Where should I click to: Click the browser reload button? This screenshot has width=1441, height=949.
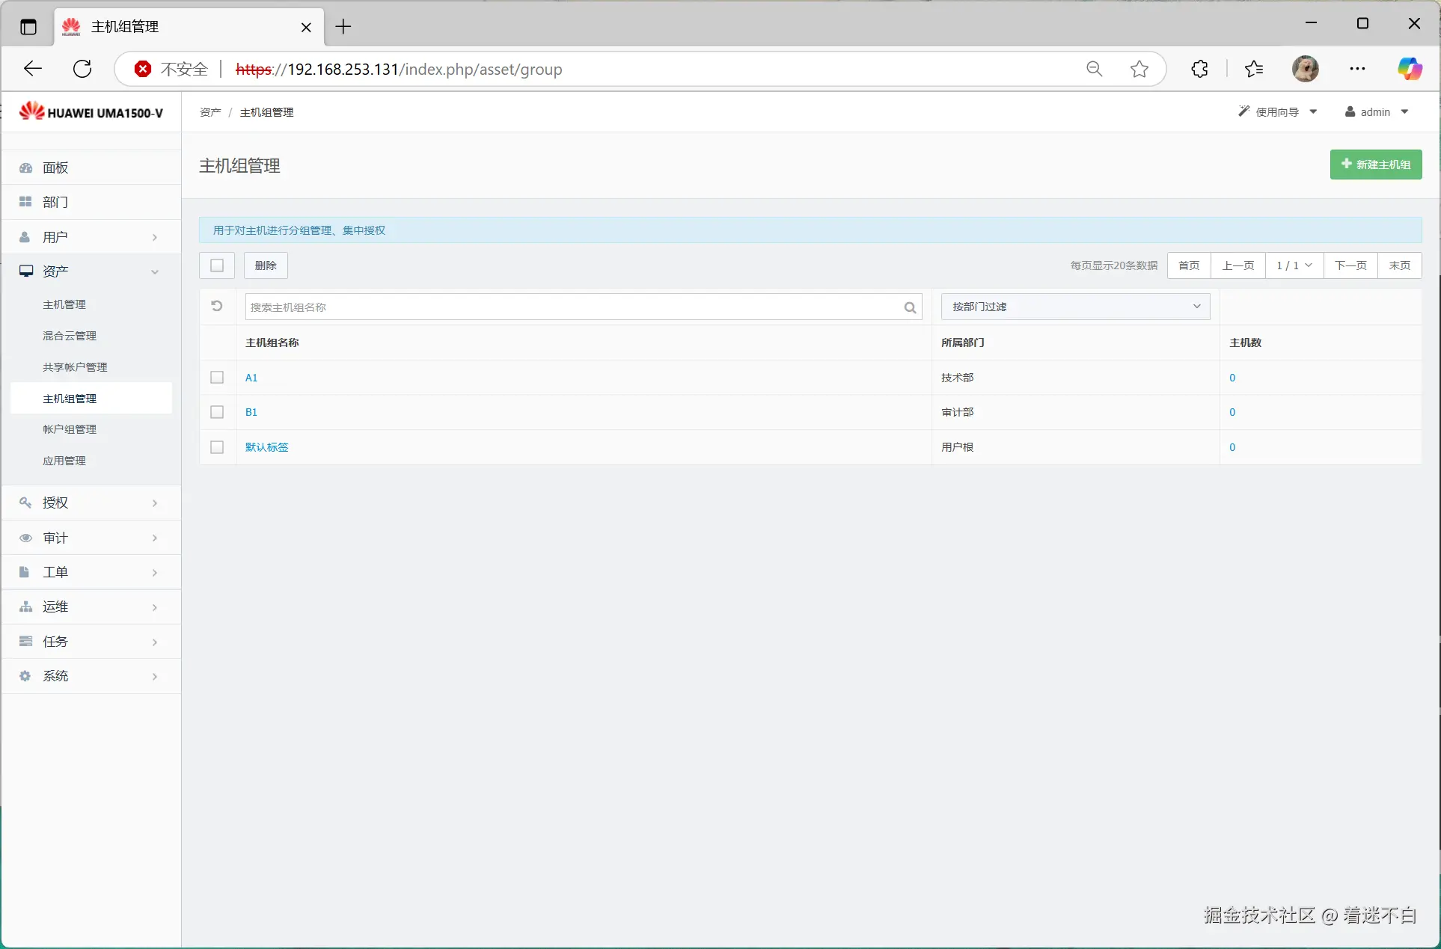pyautogui.click(x=82, y=70)
